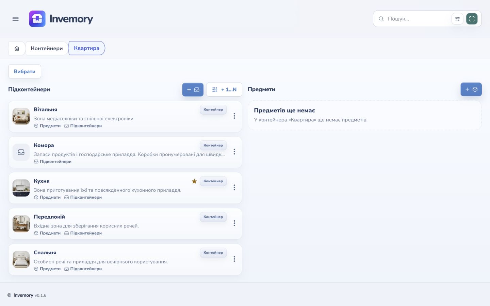Viewport: 490px width, 306px height.
Task: Open the hamburger navigation menu
Action: [x=15, y=19]
